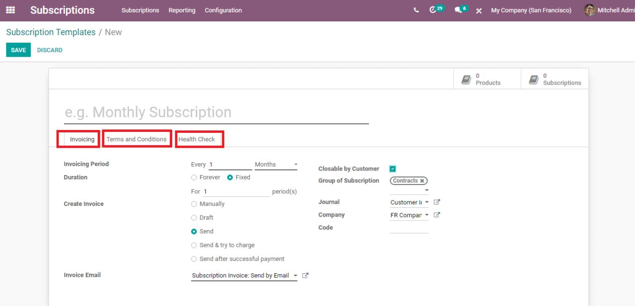The width and height of the screenshot is (635, 306).
Task: Choose Send & try to charge option
Action: point(194,245)
